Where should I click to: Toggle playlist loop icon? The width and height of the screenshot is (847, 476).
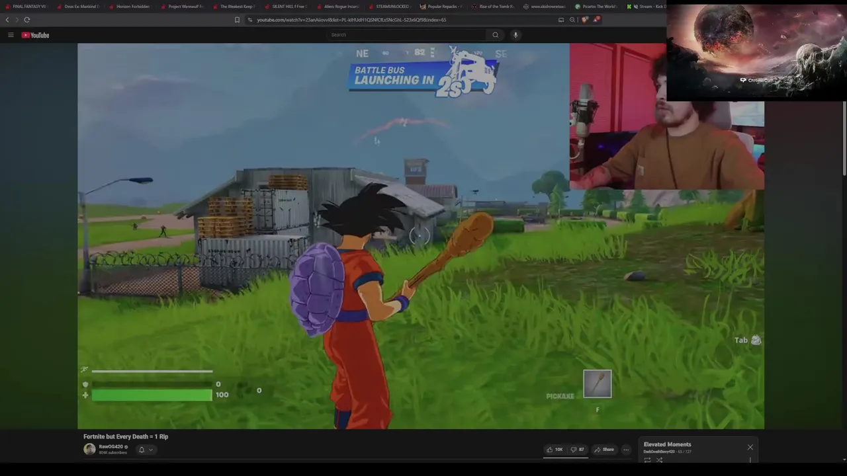(647, 460)
